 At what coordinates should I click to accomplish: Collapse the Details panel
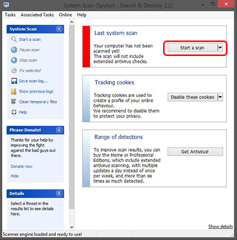click(59, 194)
